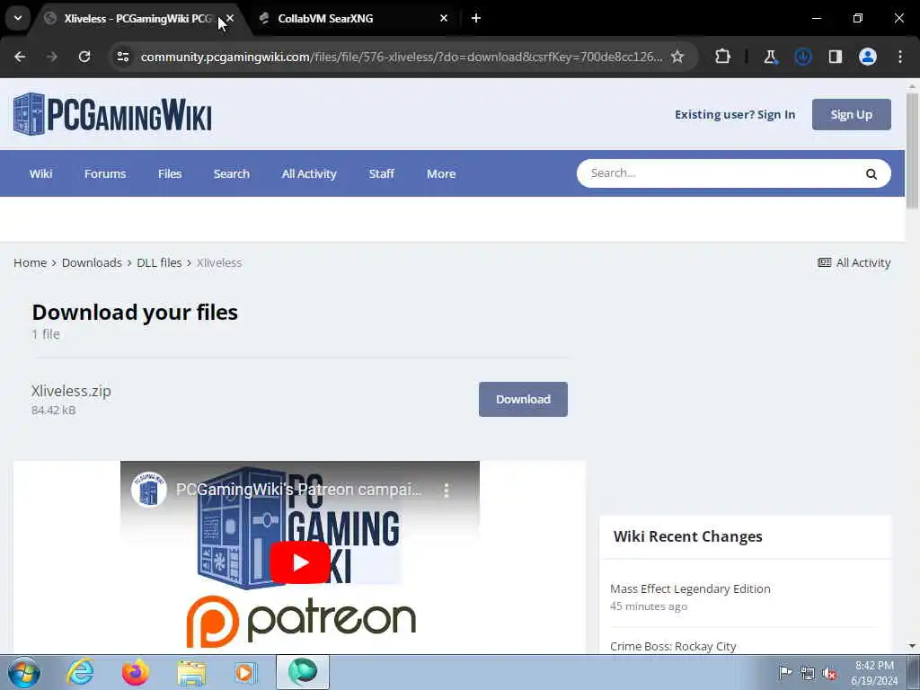Launch Internet Explorer from the taskbar

click(x=80, y=672)
